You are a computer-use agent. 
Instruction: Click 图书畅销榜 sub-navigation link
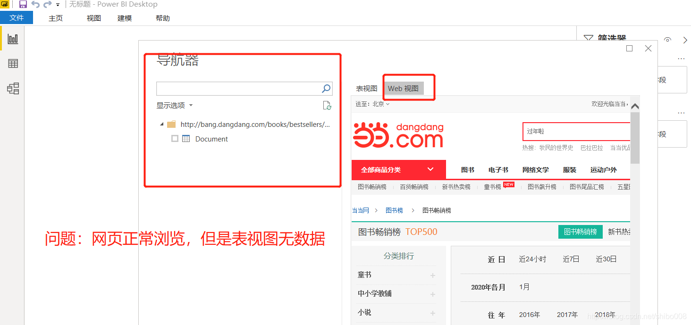click(x=372, y=187)
